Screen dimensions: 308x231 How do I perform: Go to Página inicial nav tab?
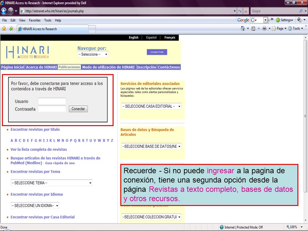tap(13, 67)
